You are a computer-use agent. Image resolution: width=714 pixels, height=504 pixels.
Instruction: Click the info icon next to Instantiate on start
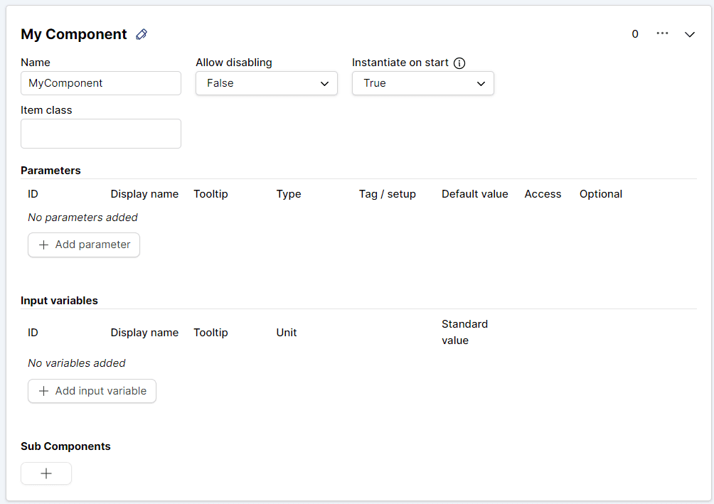coord(459,63)
